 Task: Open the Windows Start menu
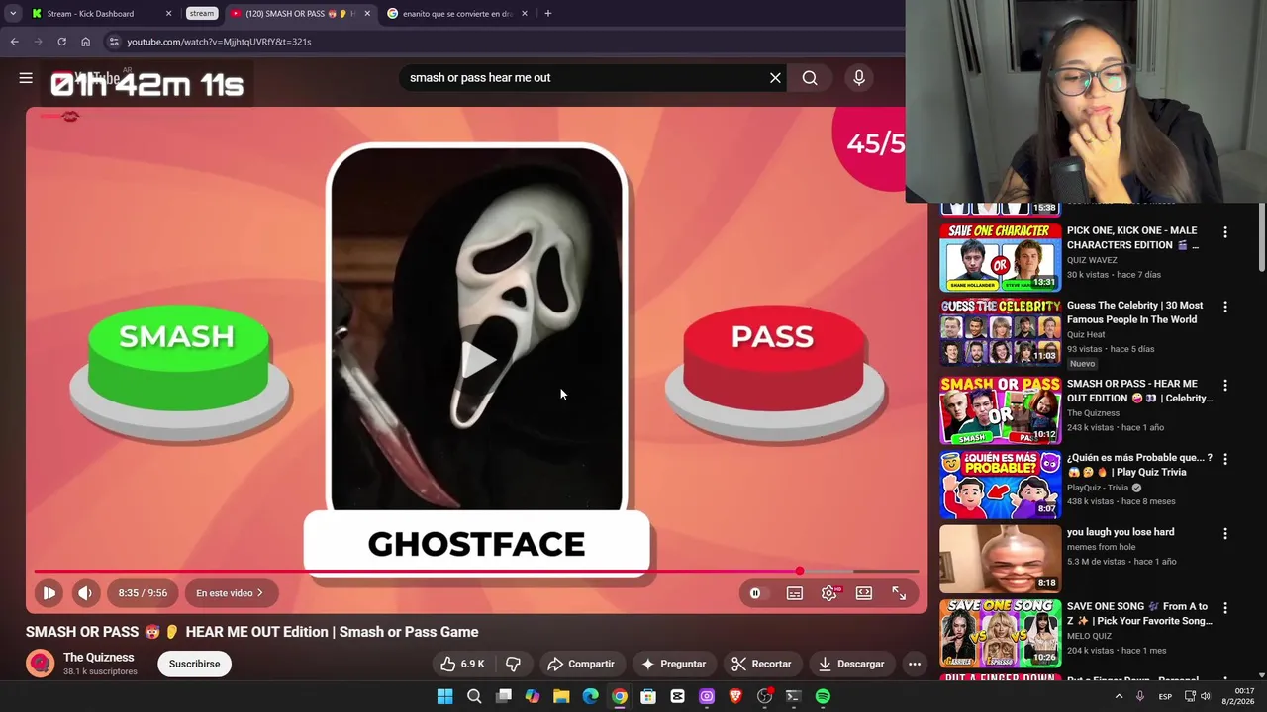click(444, 696)
